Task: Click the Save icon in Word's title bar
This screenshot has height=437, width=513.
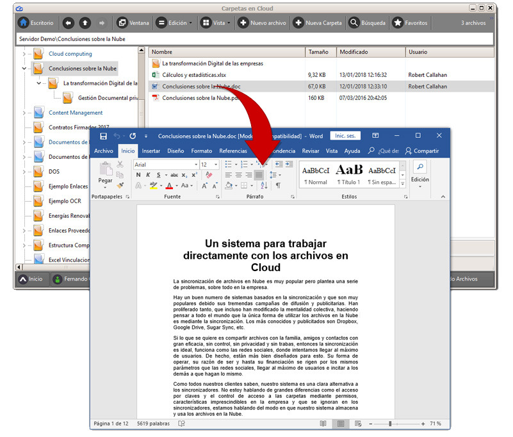Action: (103, 136)
